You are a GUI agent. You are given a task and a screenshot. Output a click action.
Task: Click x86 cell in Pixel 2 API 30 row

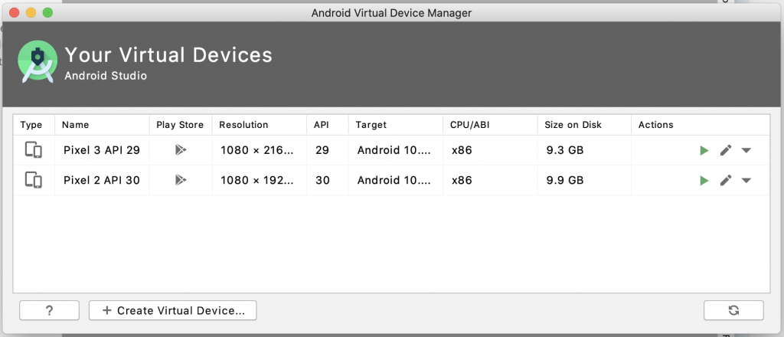point(490,181)
